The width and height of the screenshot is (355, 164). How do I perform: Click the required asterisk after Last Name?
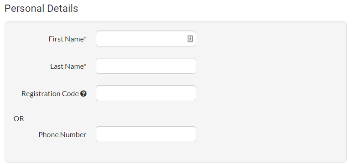85,65
